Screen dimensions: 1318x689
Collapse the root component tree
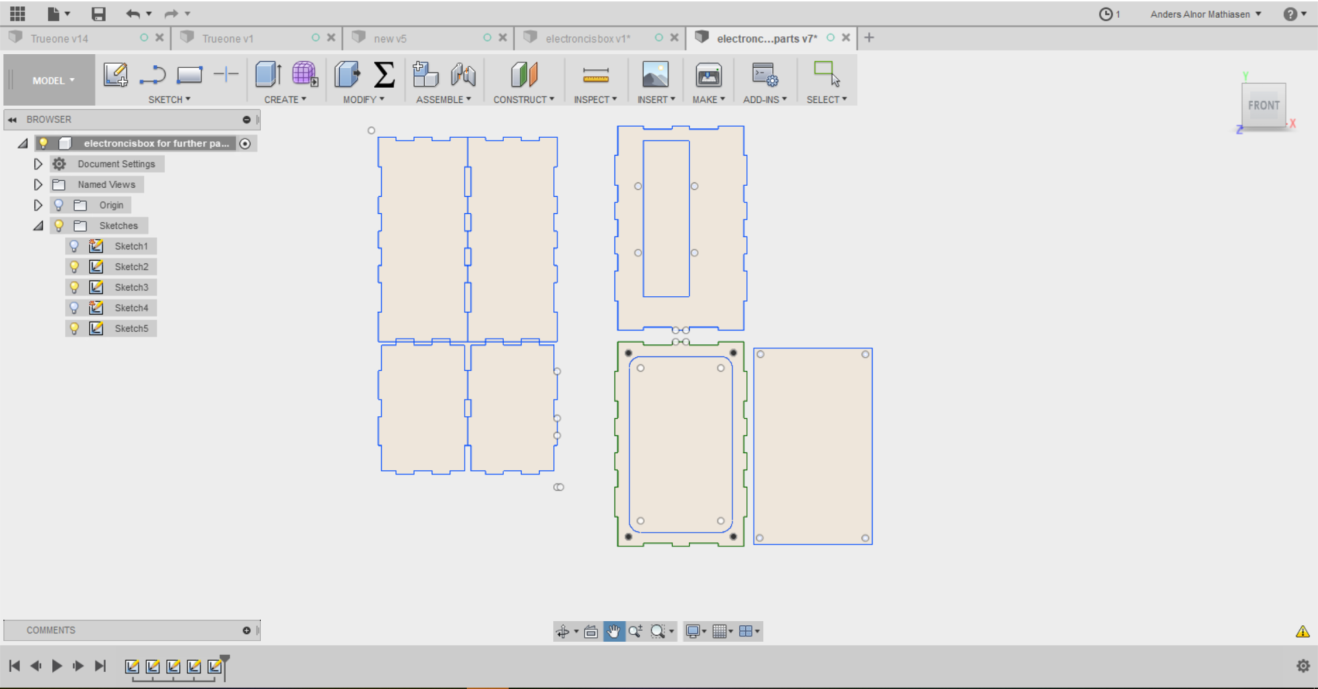coord(23,143)
